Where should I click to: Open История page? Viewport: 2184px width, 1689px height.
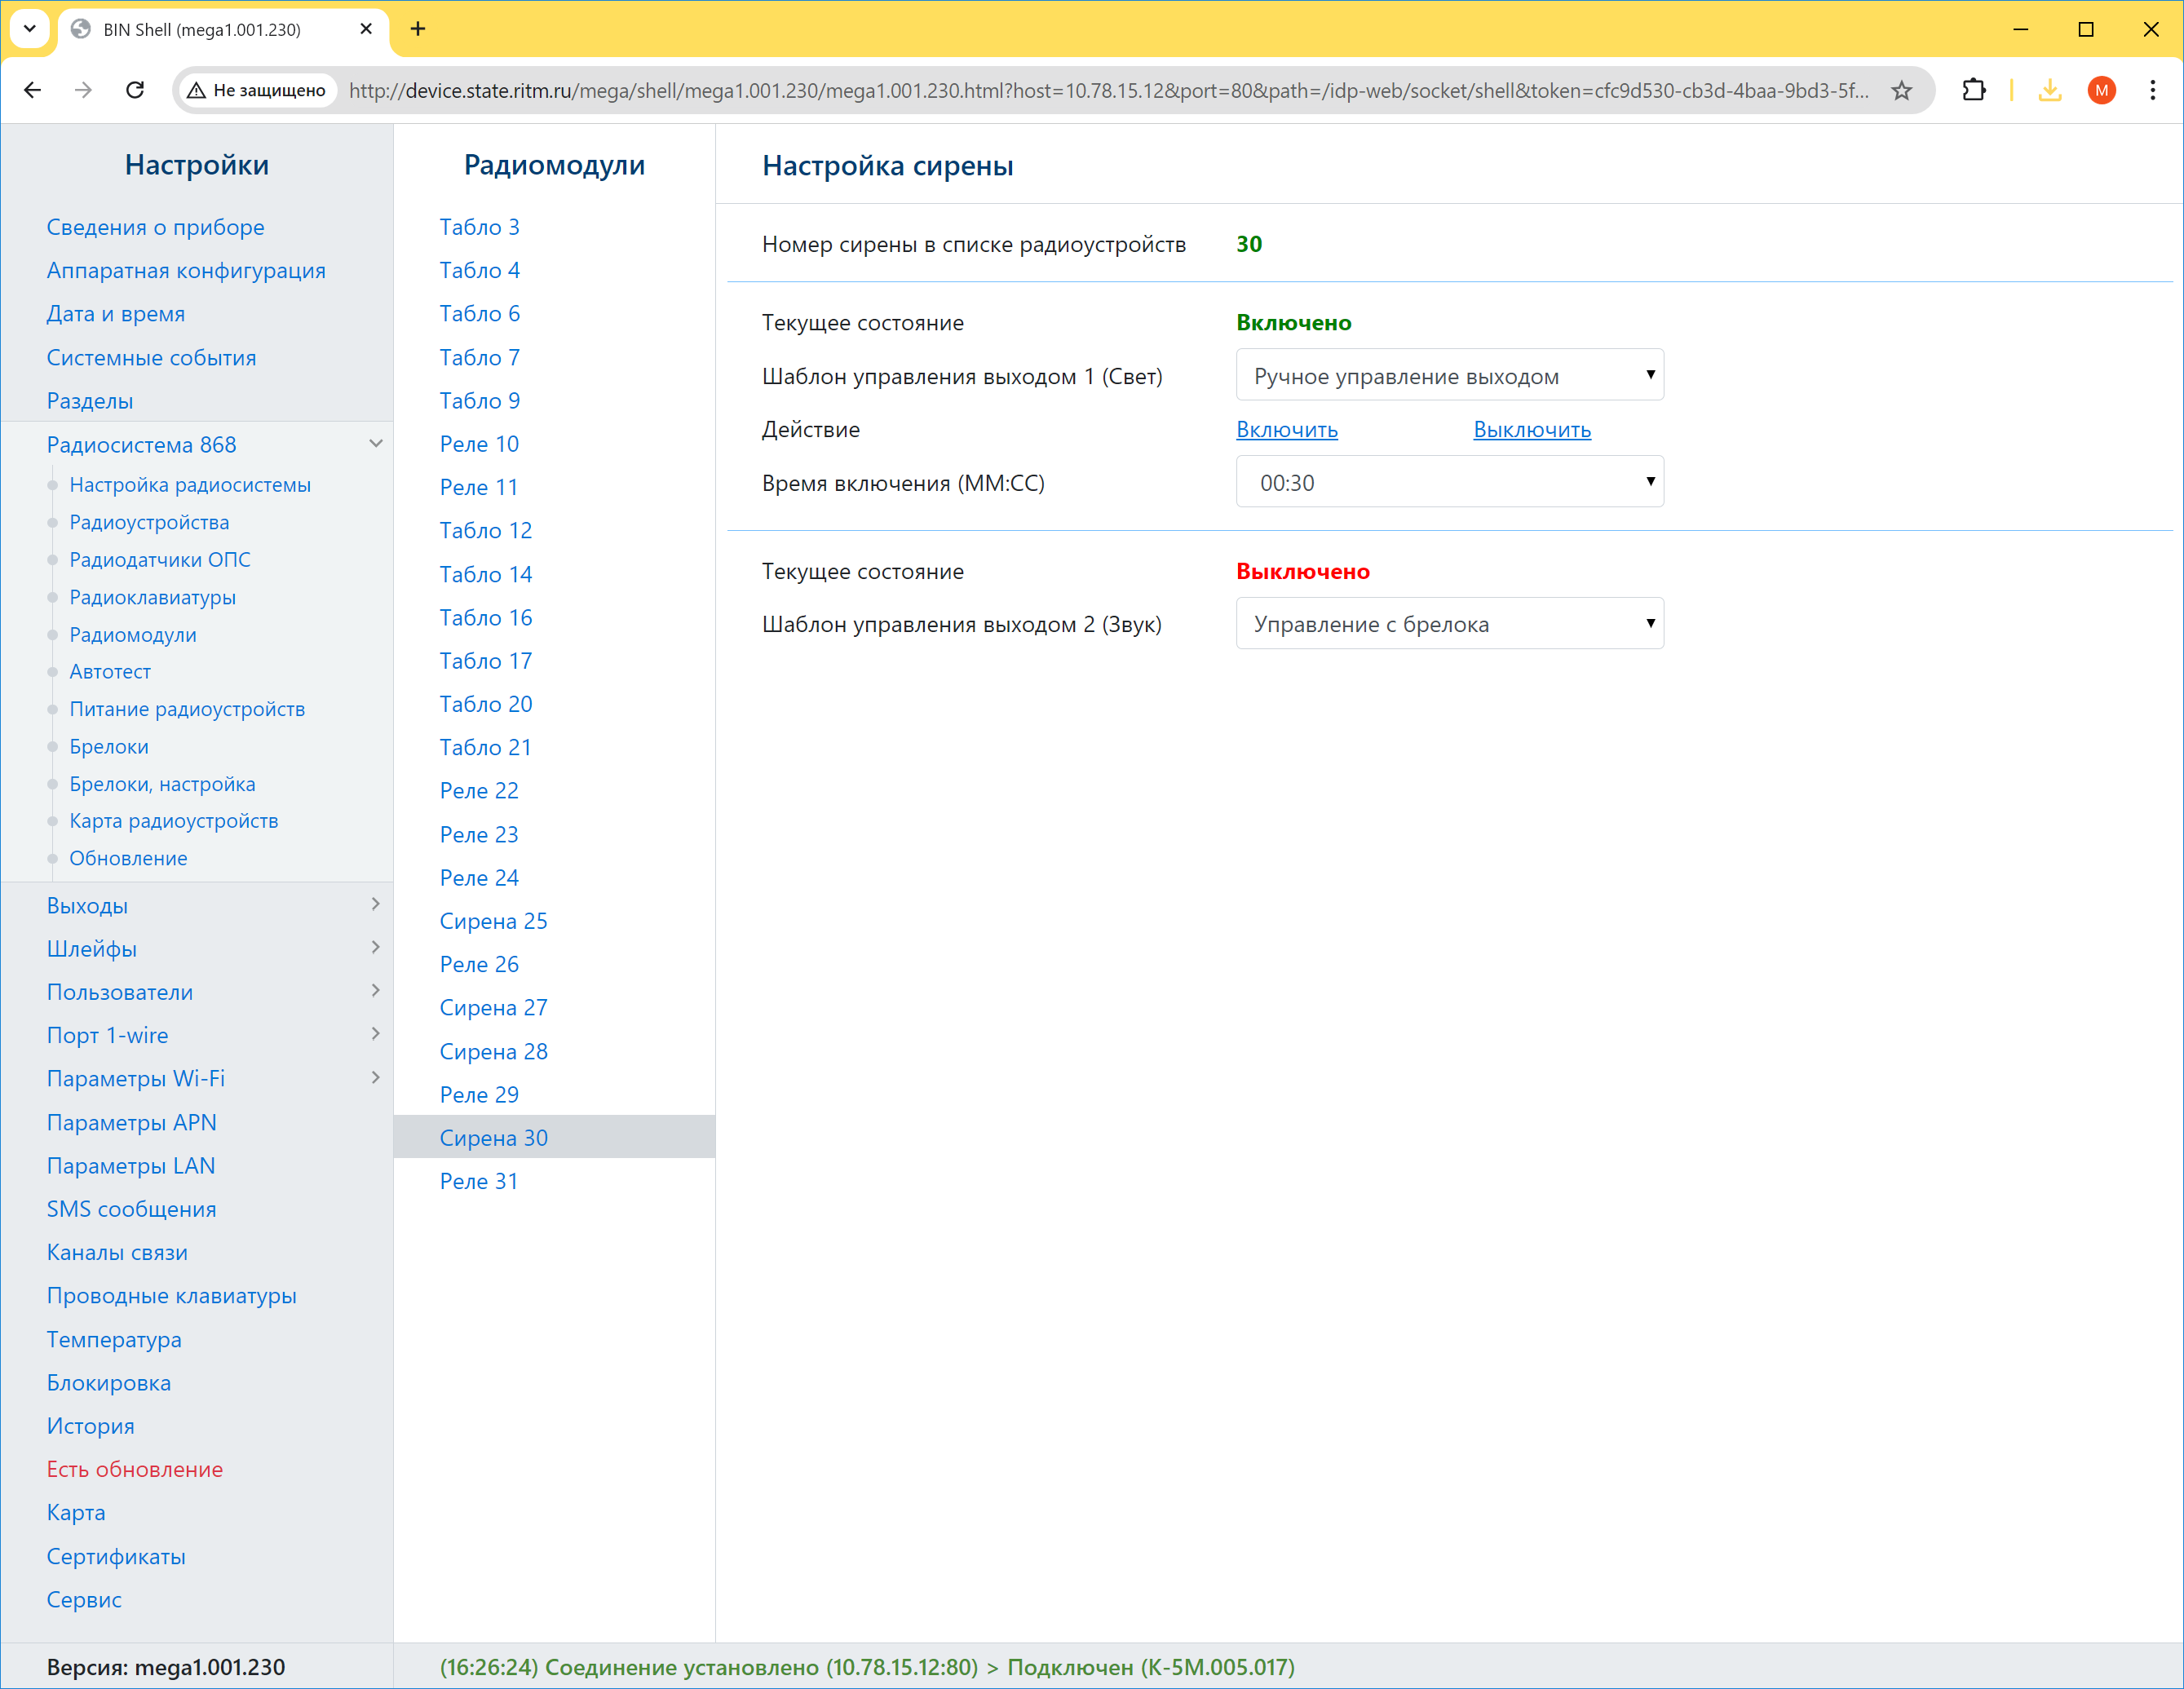[90, 1426]
